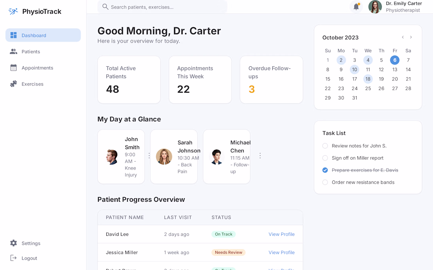Open John Smith appointment options menu
This screenshot has height=270, width=433.
pyautogui.click(x=149, y=155)
